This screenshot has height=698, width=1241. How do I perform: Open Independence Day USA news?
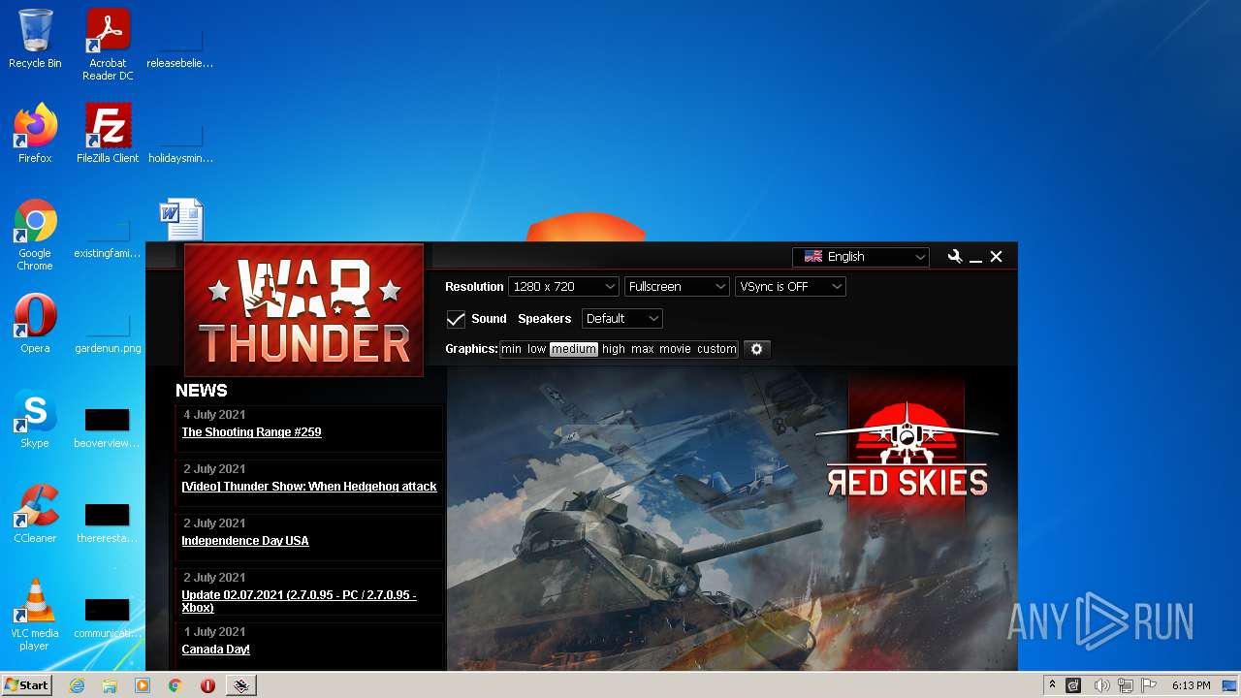pos(245,541)
